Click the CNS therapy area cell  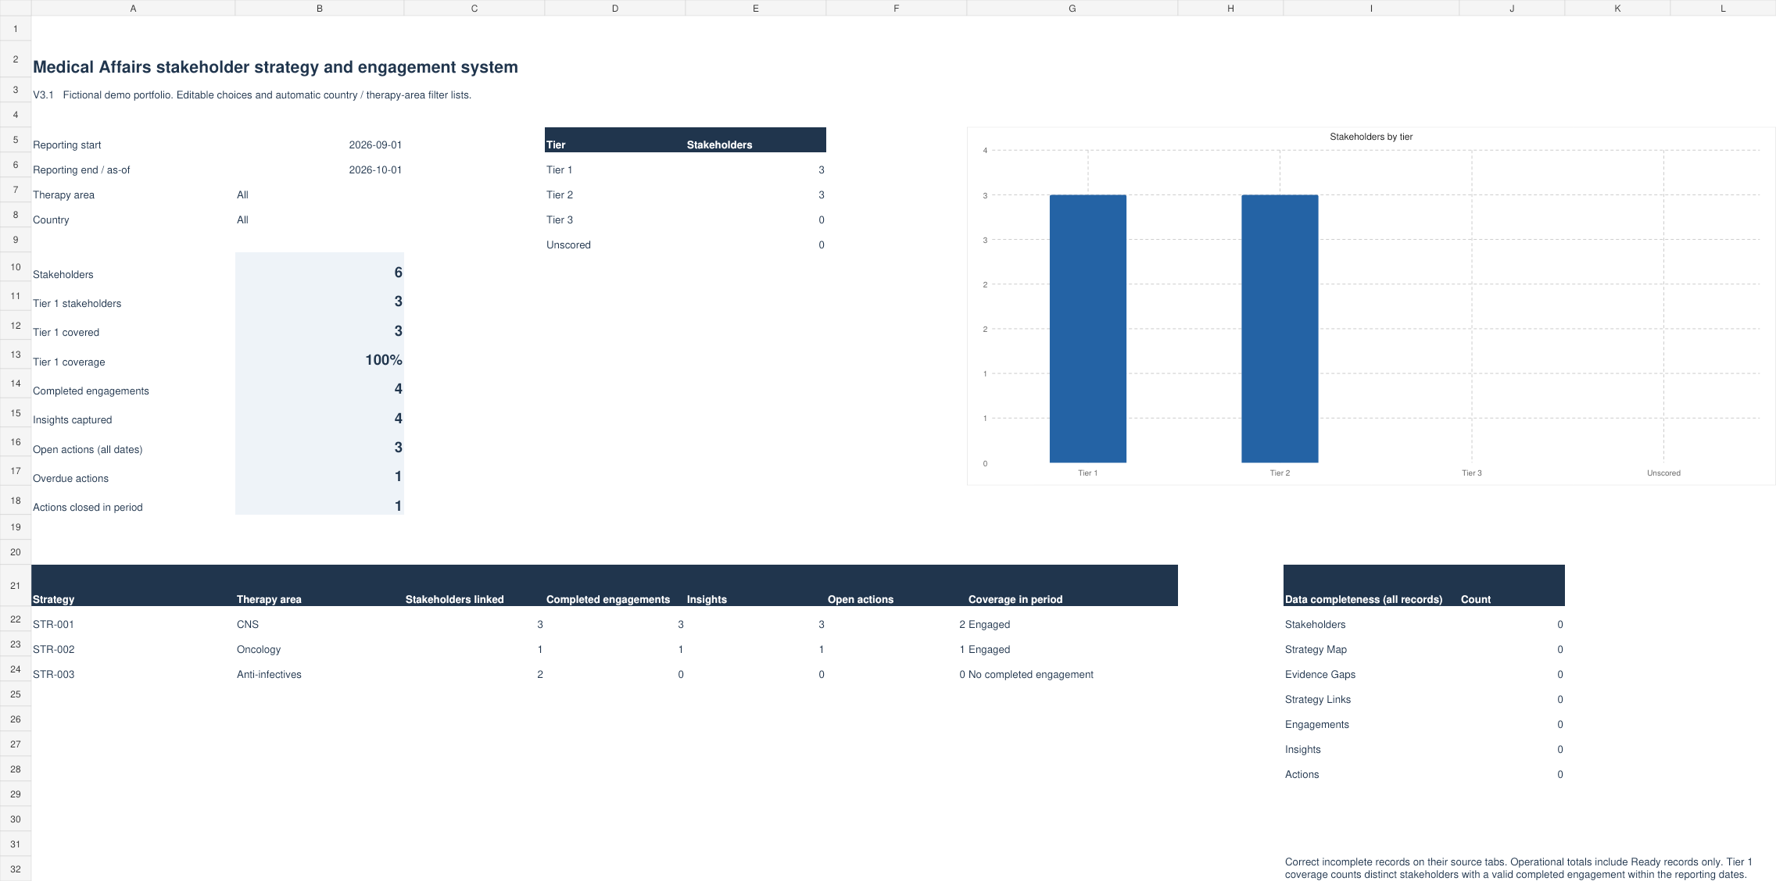pyautogui.click(x=319, y=619)
